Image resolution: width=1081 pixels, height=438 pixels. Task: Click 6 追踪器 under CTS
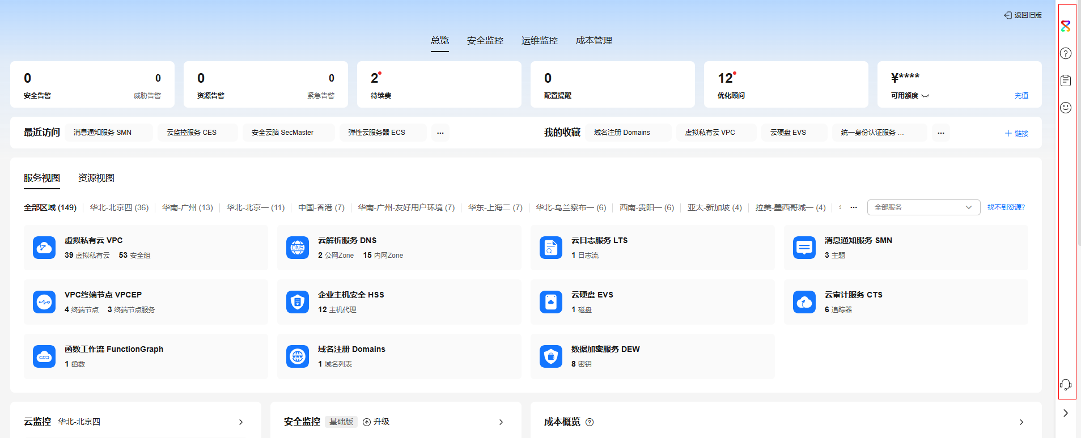[x=838, y=310]
